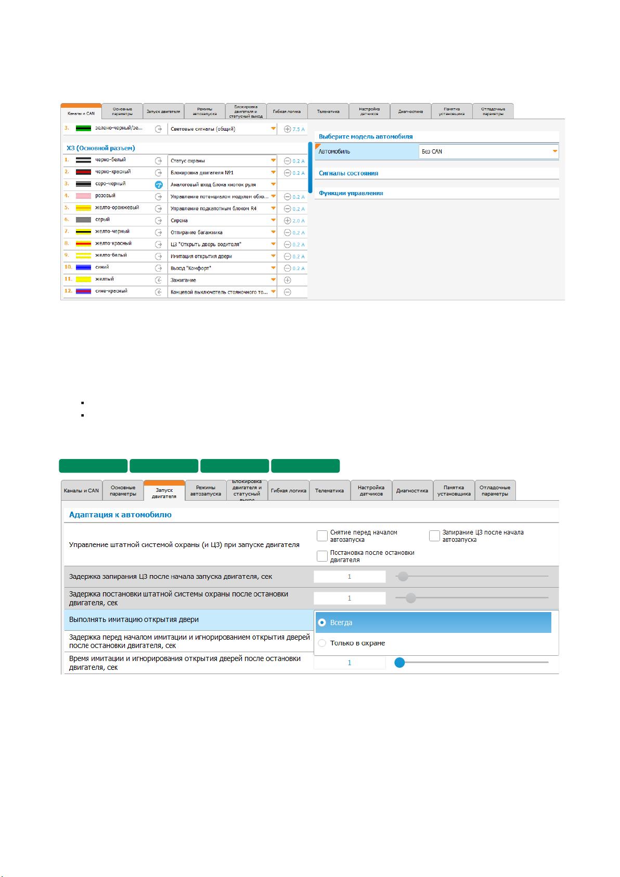Open Режимы автозапуска tab in Адаптация к автомобилю view
The image size is (620, 877).
tap(205, 490)
